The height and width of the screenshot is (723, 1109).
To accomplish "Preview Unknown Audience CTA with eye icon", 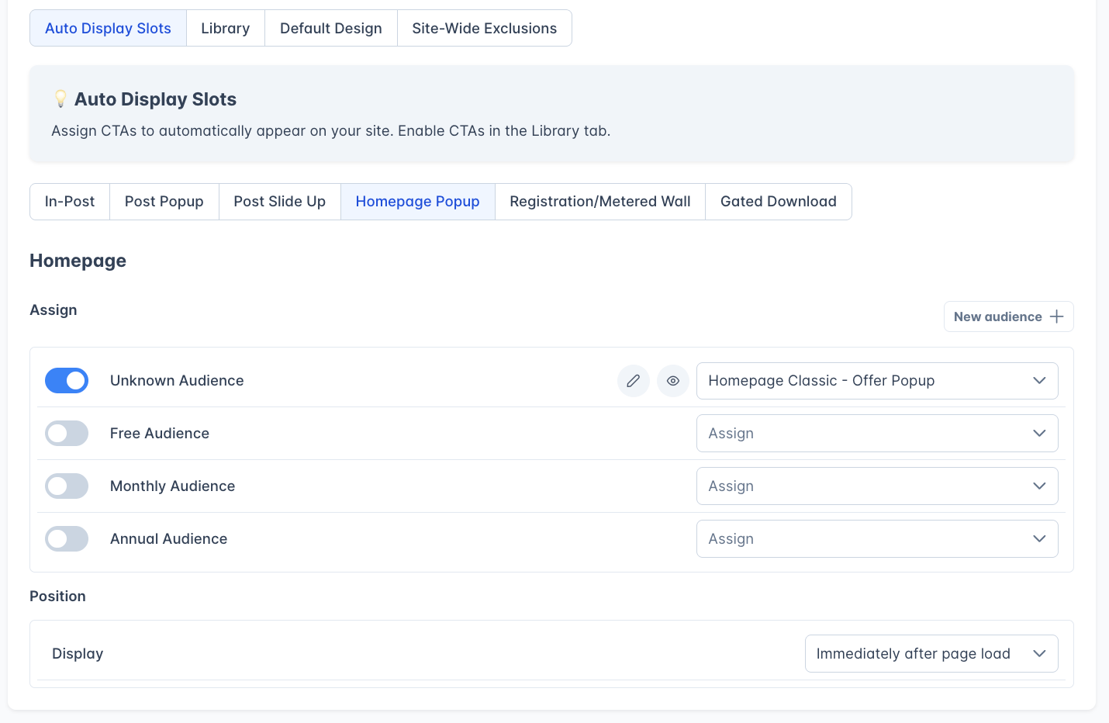I will point(673,381).
